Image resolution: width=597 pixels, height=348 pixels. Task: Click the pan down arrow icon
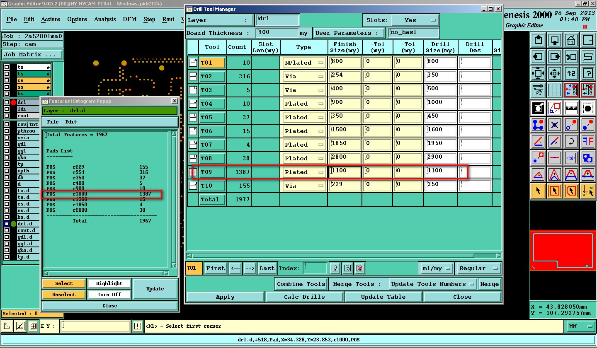tap(555, 40)
